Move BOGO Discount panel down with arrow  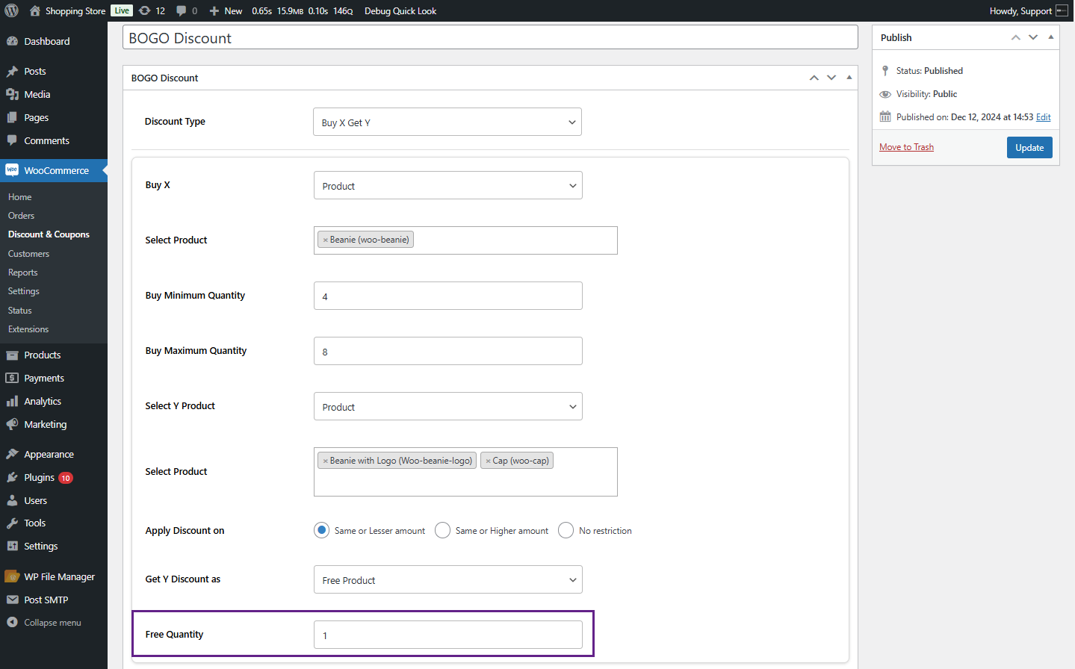click(831, 78)
